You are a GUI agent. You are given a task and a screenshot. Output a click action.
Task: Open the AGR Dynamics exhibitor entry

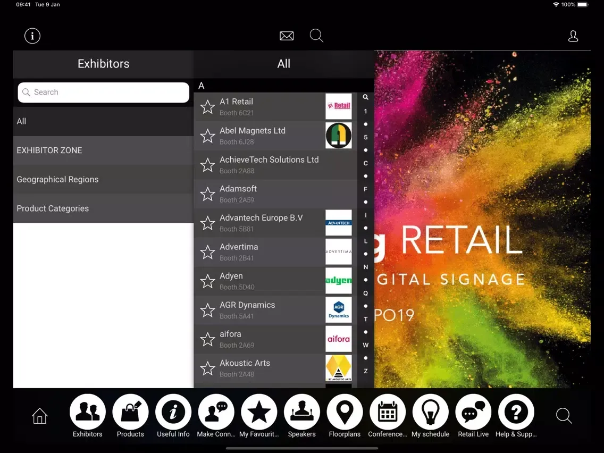point(275,310)
